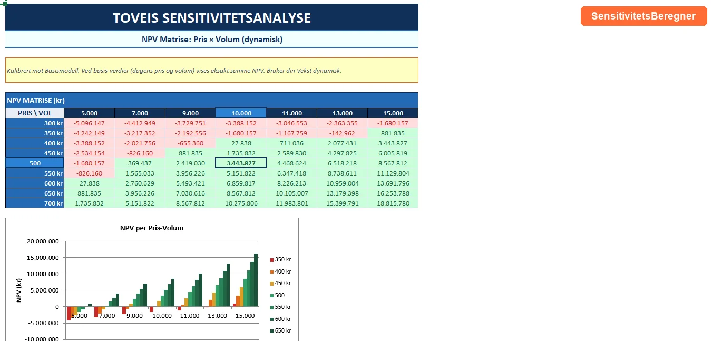
Task: Click the orange 400 kr legend swatch
Action: click(x=272, y=271)
